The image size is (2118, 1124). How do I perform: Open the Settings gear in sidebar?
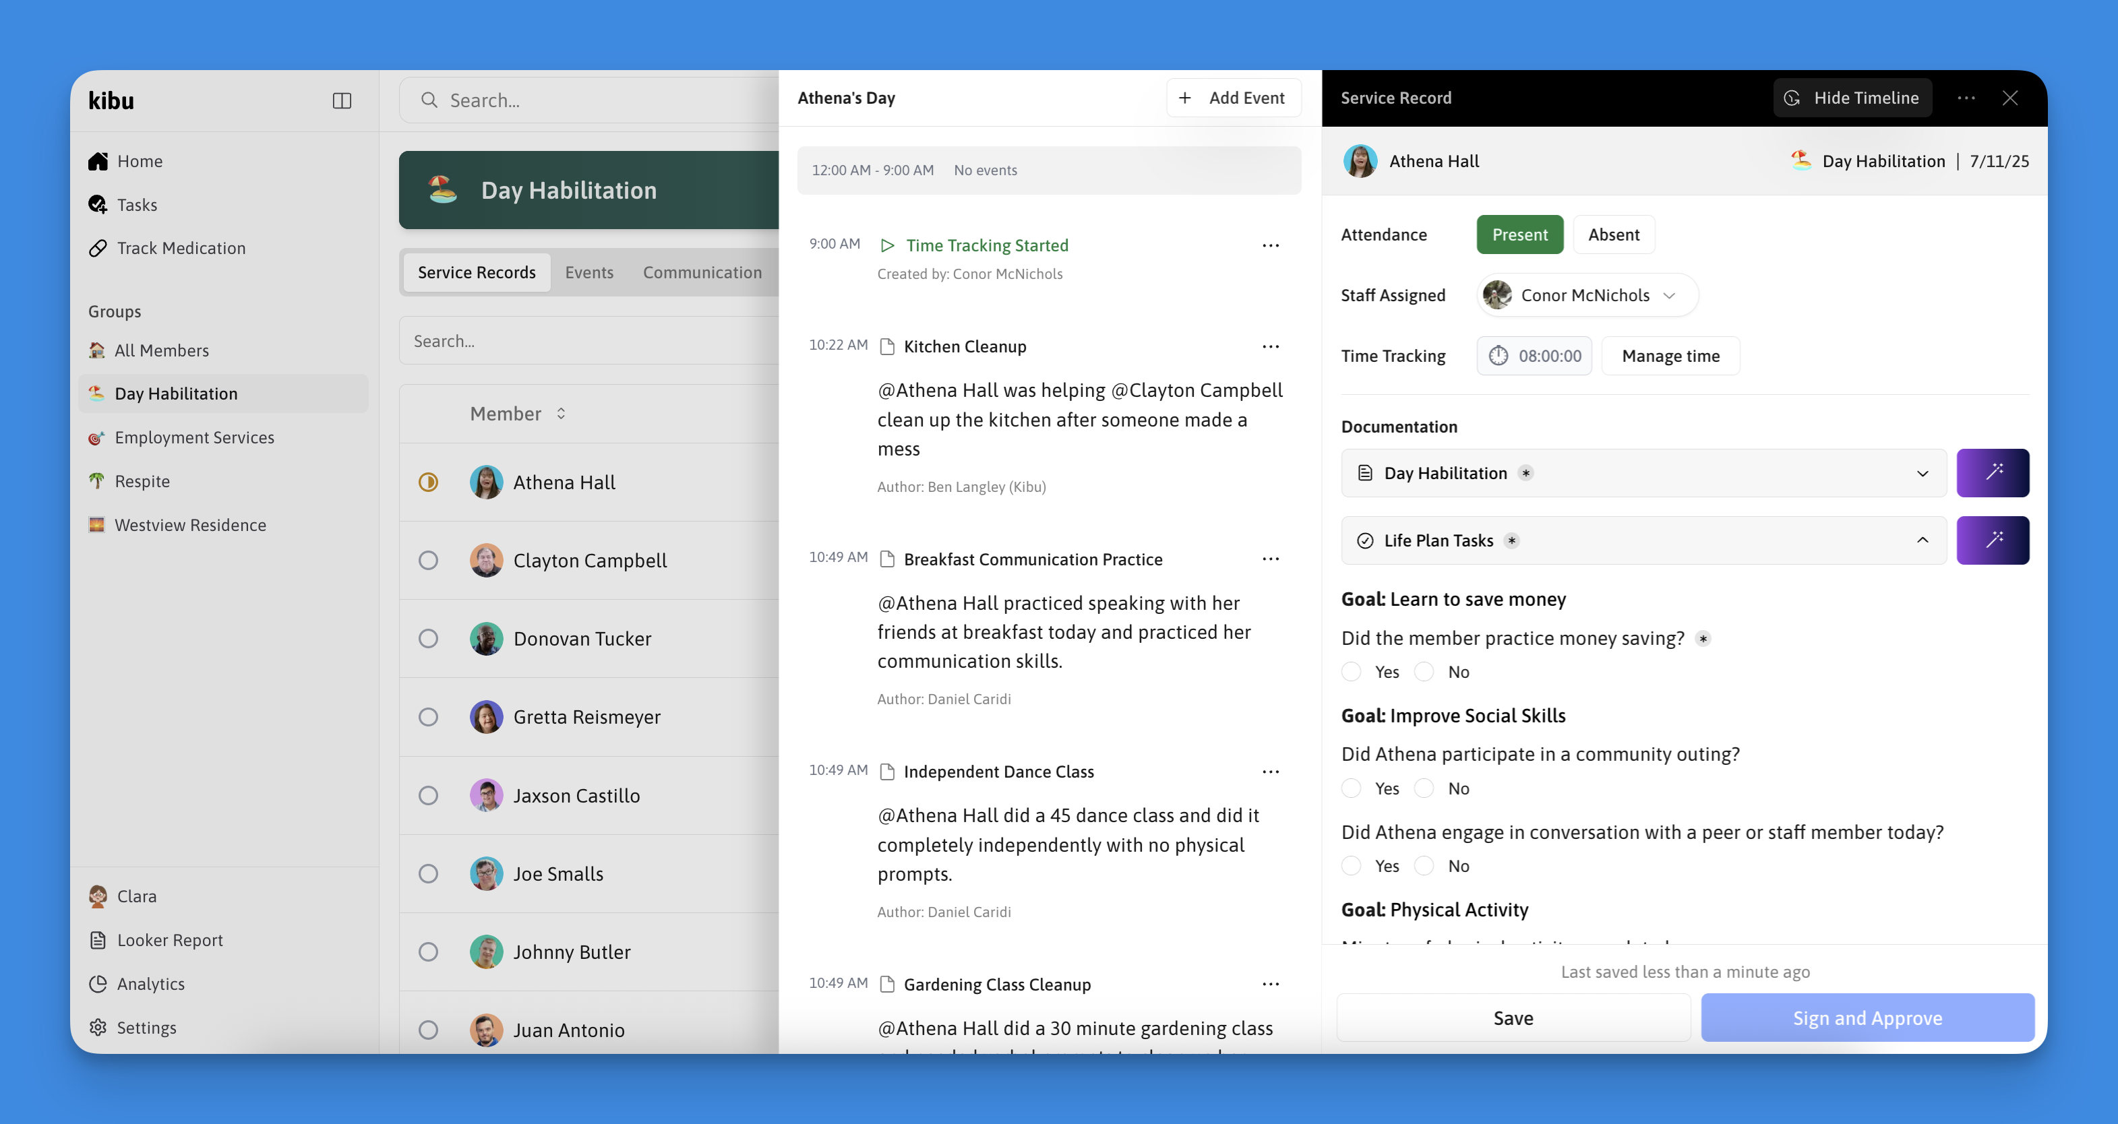(x=98, y=1027)
